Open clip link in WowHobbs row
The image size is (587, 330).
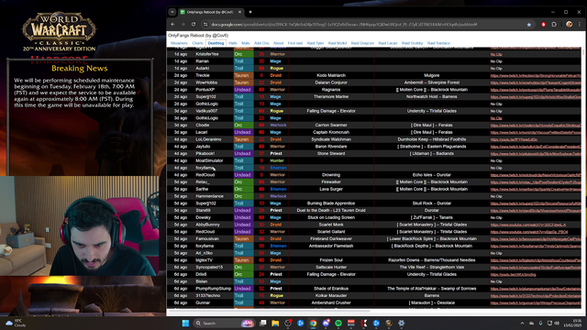pos(536,82)
